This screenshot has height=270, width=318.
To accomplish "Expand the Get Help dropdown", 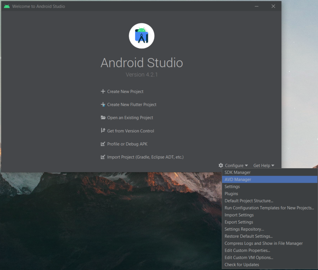I will click(264, 165).
